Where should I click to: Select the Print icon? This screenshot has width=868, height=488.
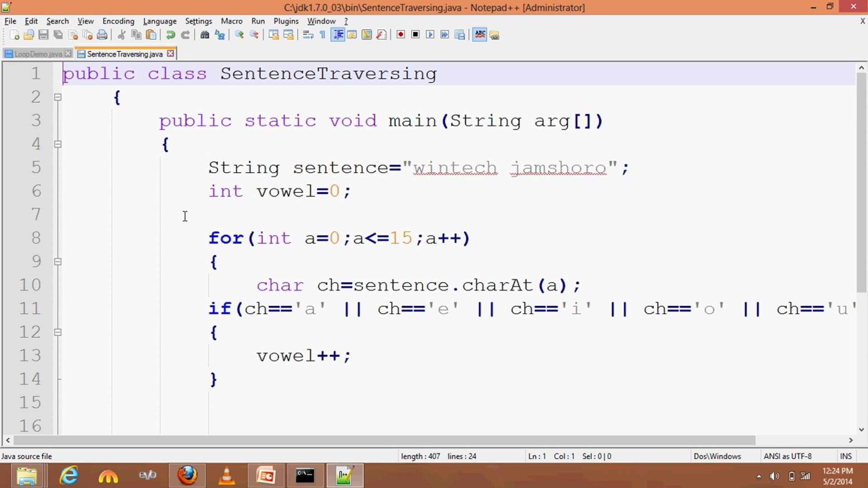click(102, 35)
